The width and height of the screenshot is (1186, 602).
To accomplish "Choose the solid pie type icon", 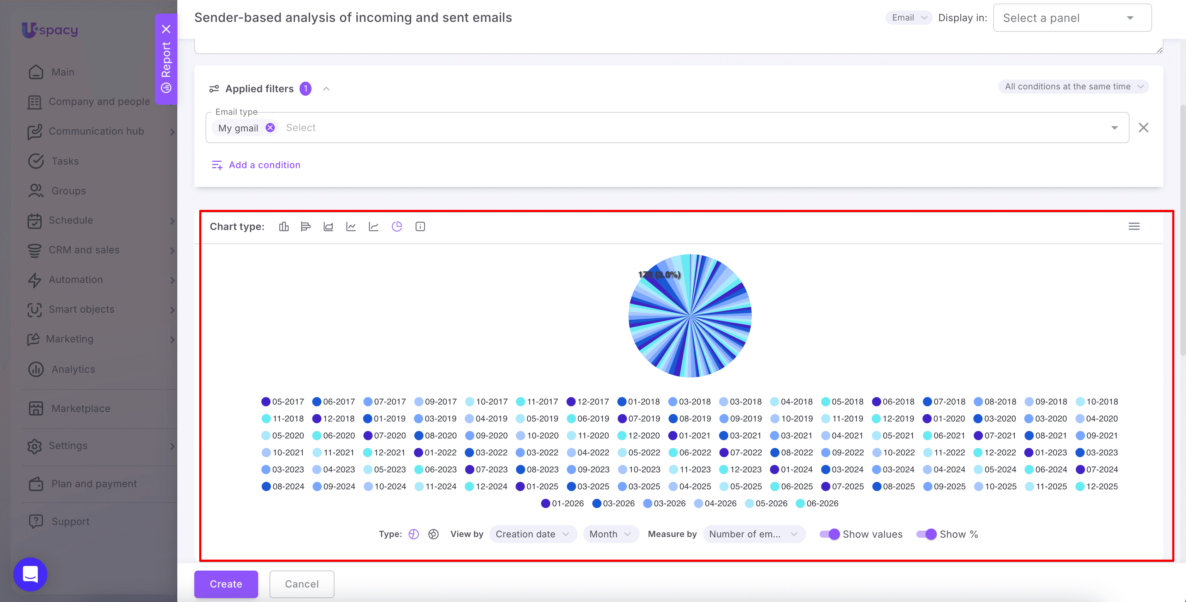I will pyautogui.click(x=414, y=534).
